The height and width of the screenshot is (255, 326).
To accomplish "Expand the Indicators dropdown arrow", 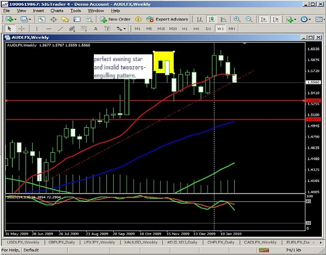I will (x=295, y=19).
